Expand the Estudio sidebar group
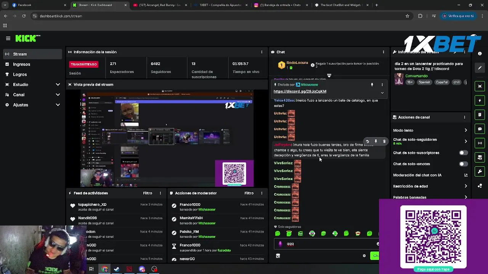Screen dimensions: 488x274 32,84
